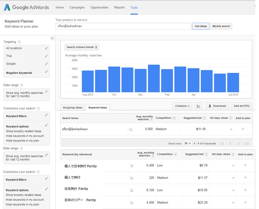Go to the last page of keywords

coord(246,144)
